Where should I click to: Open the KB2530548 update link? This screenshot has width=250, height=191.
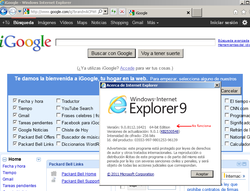click(169, 131)
